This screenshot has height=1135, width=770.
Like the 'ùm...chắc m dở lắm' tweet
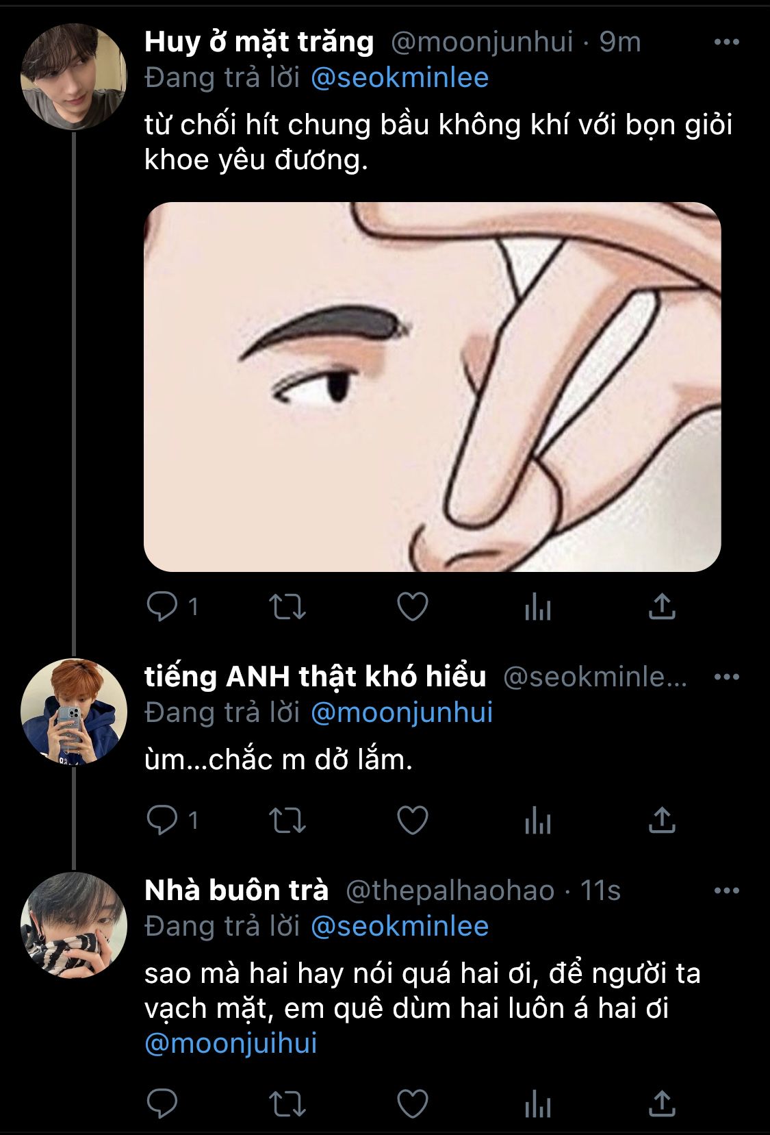413,821
